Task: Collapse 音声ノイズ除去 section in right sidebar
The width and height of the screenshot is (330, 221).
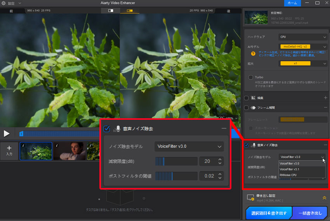Action: pyautogui.click(x=325, y=145)
